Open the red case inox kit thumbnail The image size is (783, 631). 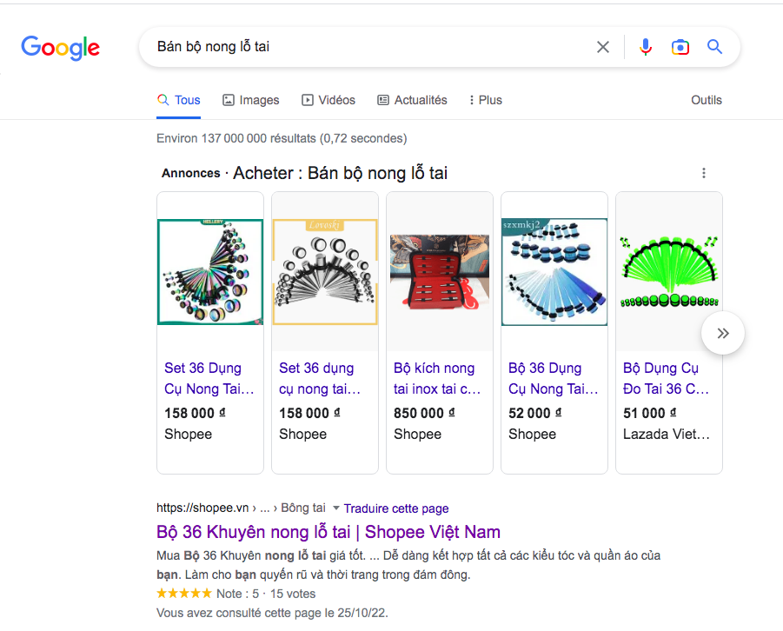click(x=439, y=271)
